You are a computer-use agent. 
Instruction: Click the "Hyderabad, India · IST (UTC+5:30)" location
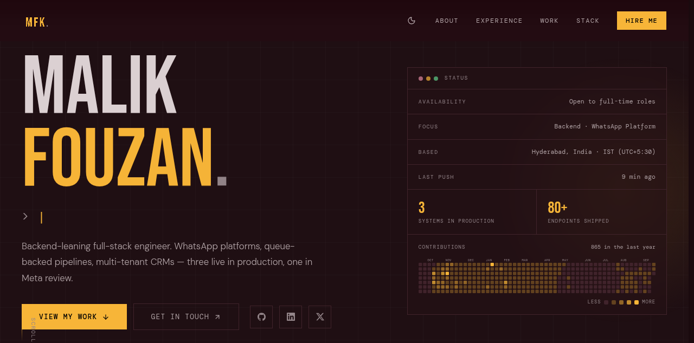click(x=593, y=152)
